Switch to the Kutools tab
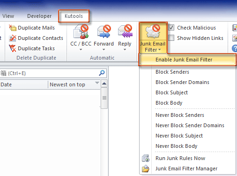The height and width of the screenshot is (176, 237). (x=74, y=16)
